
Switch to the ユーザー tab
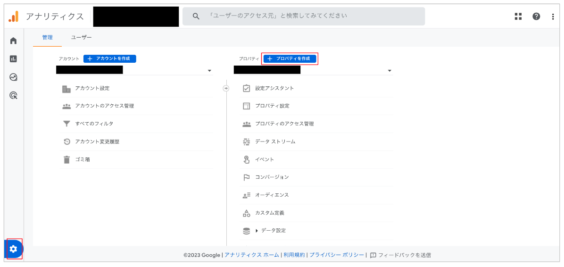[81, 37]
